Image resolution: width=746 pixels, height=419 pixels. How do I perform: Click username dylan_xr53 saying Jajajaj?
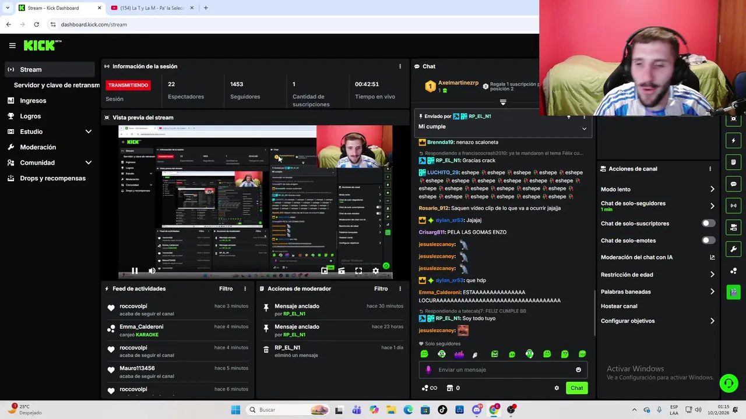[x=449, y=221]
